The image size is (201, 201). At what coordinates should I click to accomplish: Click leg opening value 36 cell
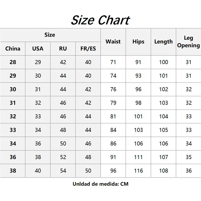point(189,171)
